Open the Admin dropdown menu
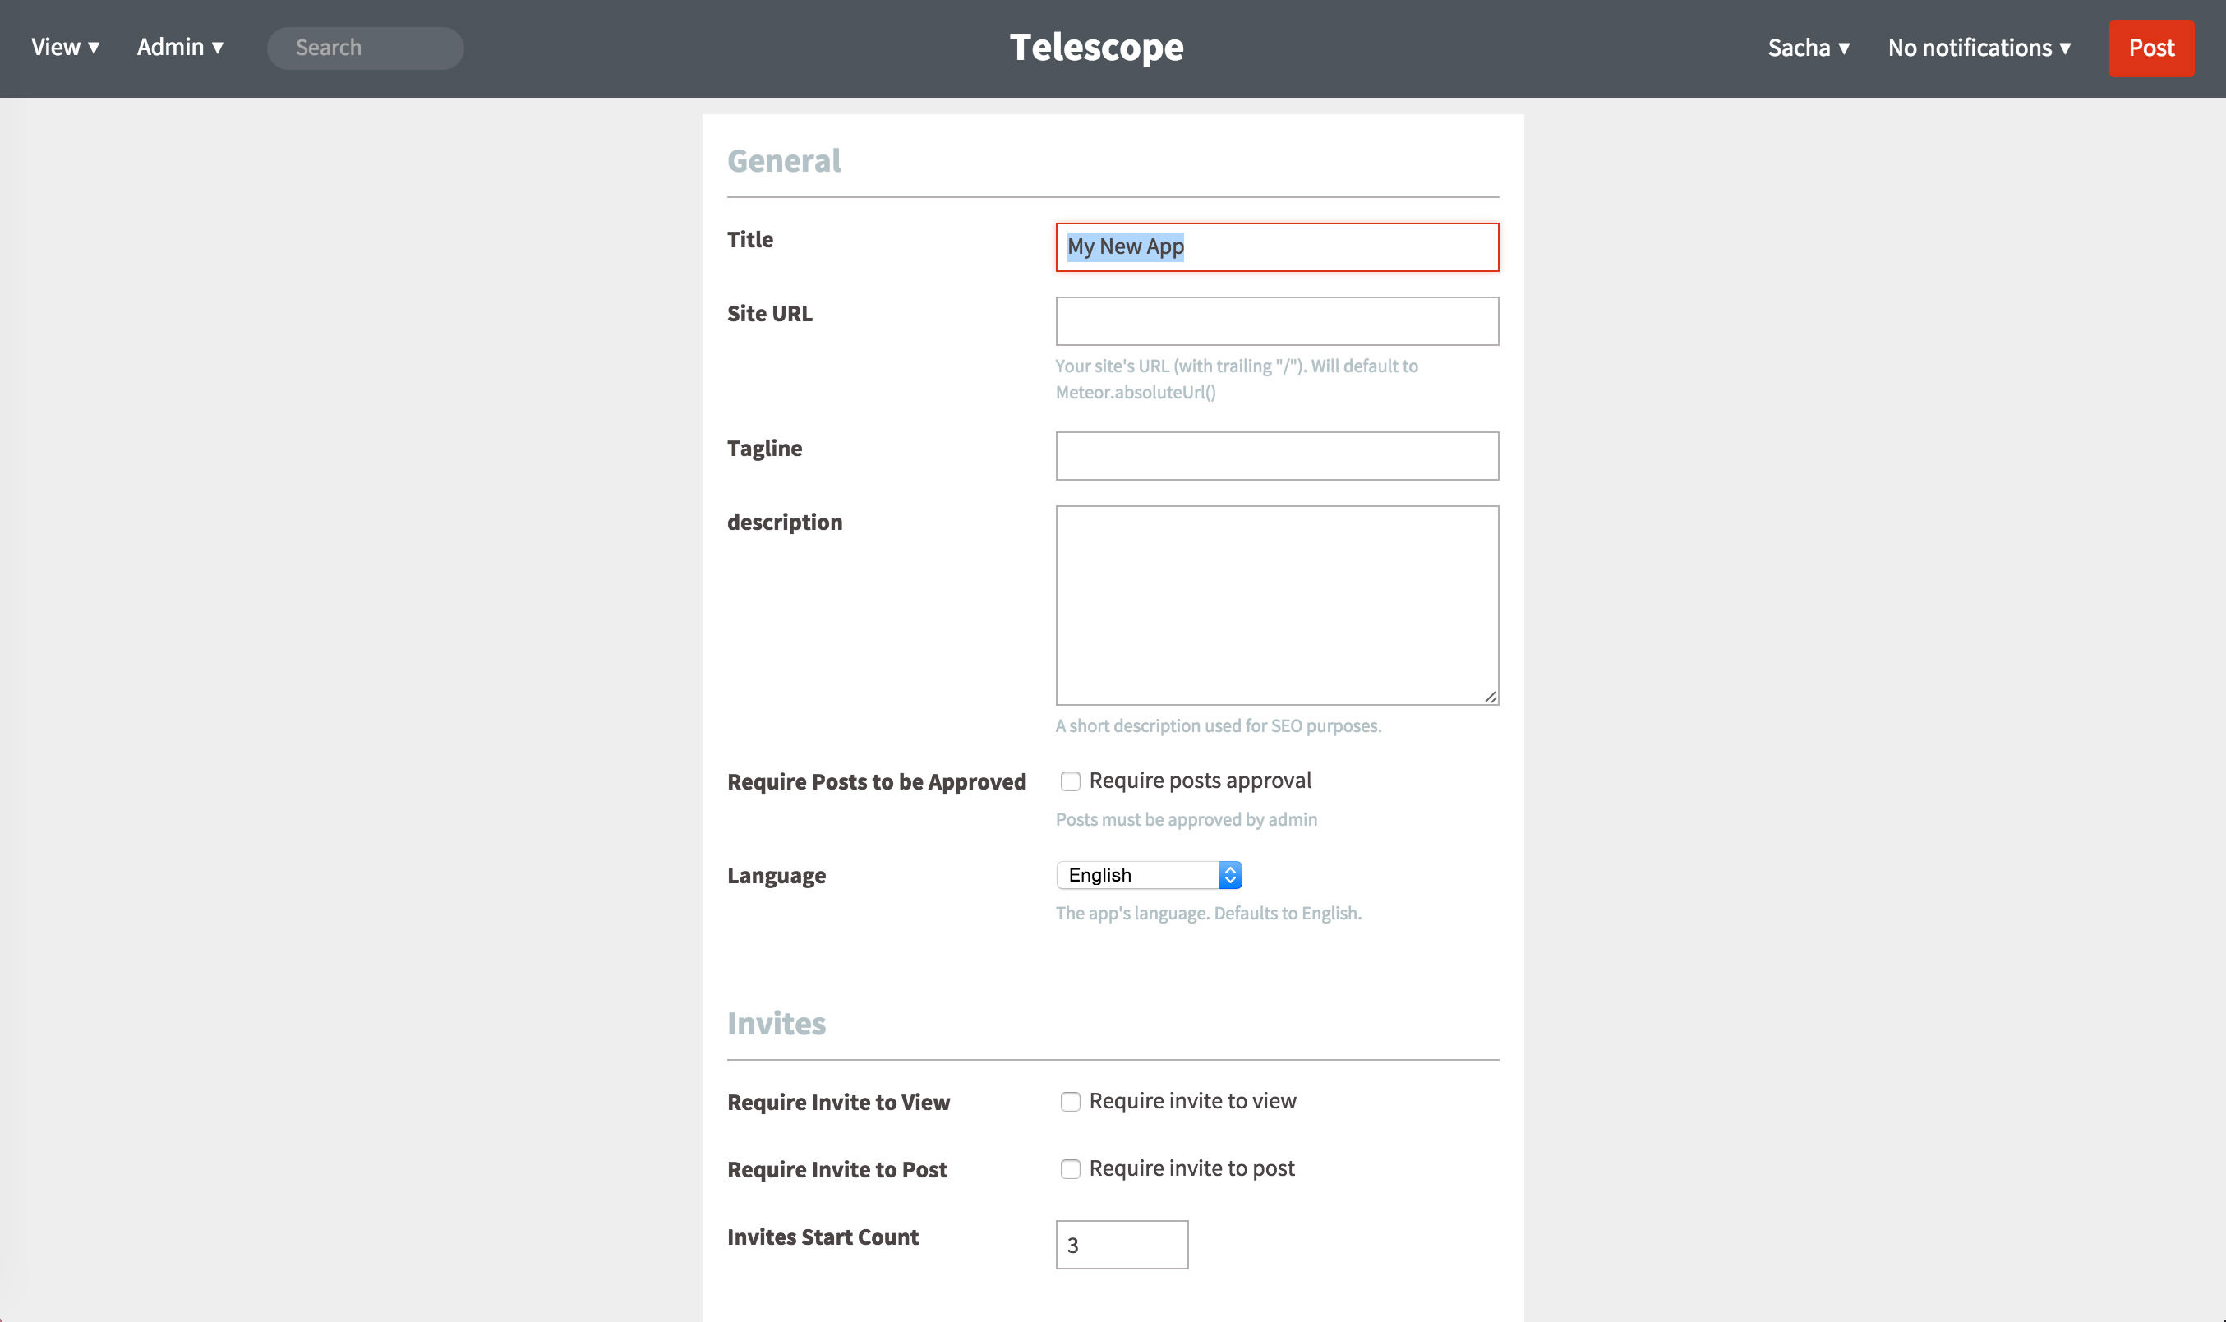 [179, 47]
